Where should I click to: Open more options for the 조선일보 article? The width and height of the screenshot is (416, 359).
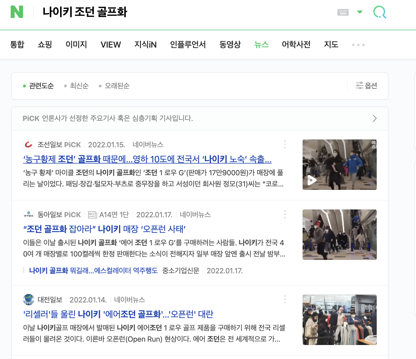coord(285,144)
